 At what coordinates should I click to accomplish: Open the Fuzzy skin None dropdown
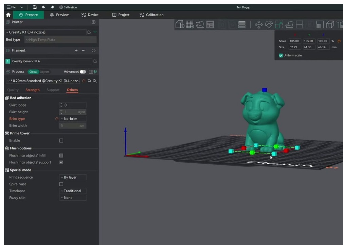pos(73,198)
